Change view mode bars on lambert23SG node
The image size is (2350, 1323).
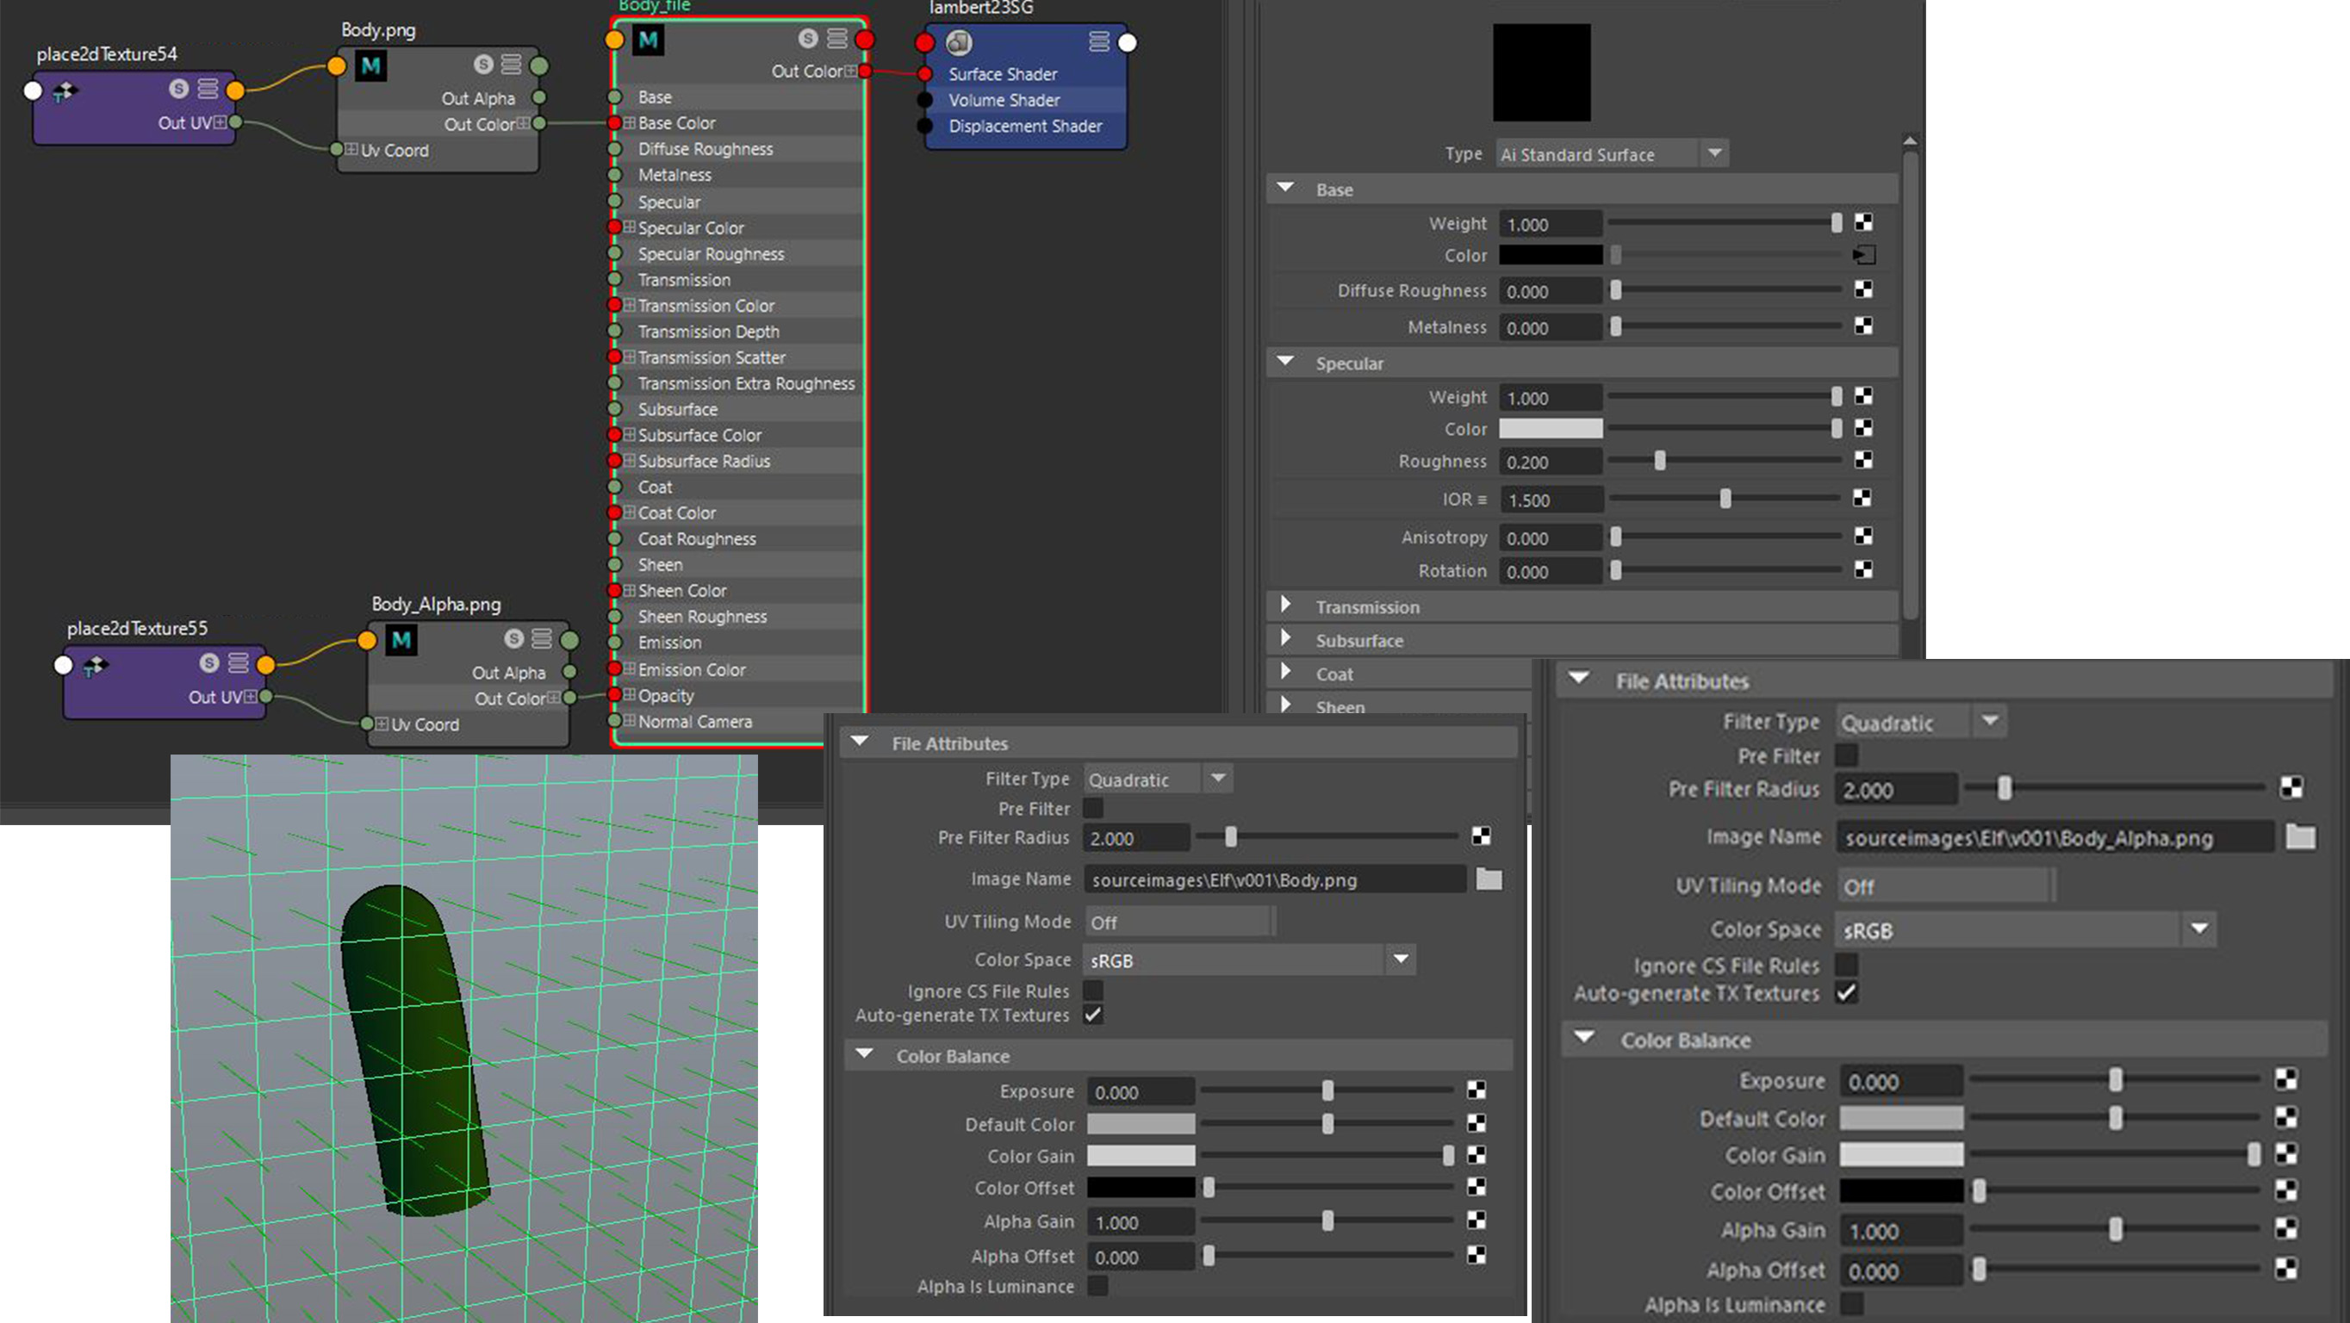1099,41
